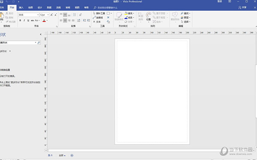This screenshot has width=257, height=160.
Task: Toggle Underline formatting
Action: pyautogui.click(x=28, y=21)
